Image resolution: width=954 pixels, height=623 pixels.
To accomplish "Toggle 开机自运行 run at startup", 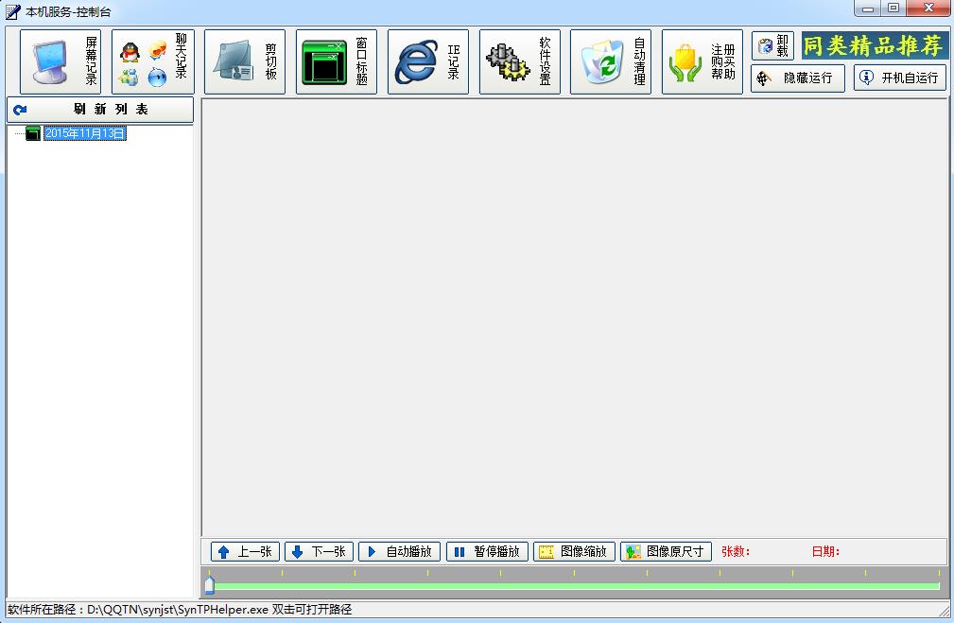I will pos(899,78).
